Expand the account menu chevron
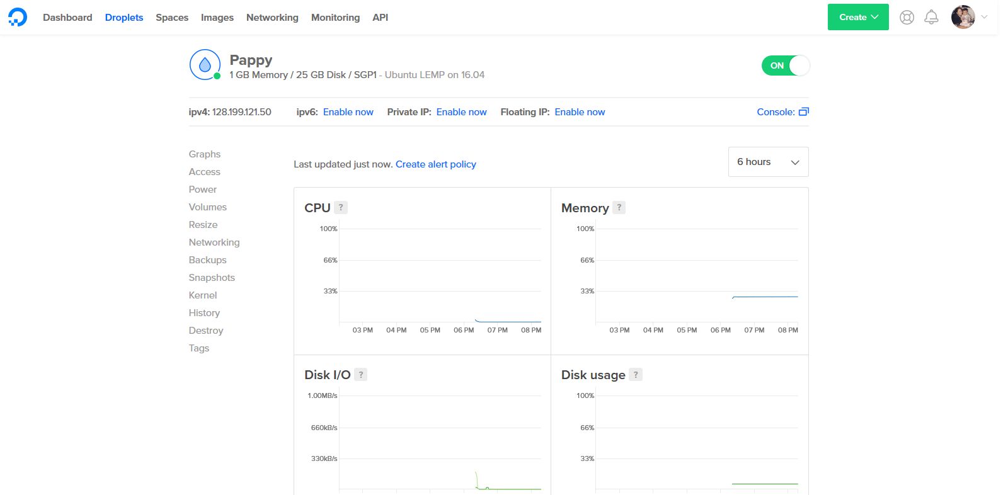The height and width of the screenshot is (495, 1008). click(x=984, y=17)
